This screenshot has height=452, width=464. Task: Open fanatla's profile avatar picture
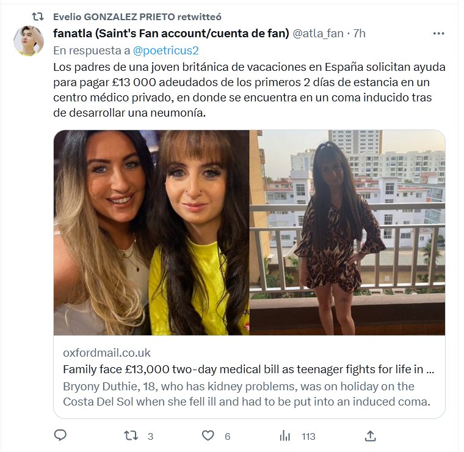coord(29,40)
